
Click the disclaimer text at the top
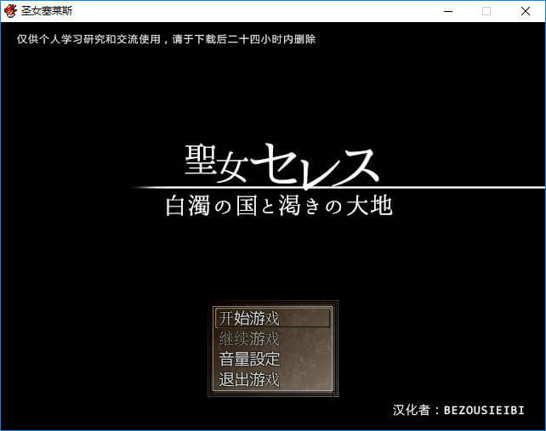(167, 39)
